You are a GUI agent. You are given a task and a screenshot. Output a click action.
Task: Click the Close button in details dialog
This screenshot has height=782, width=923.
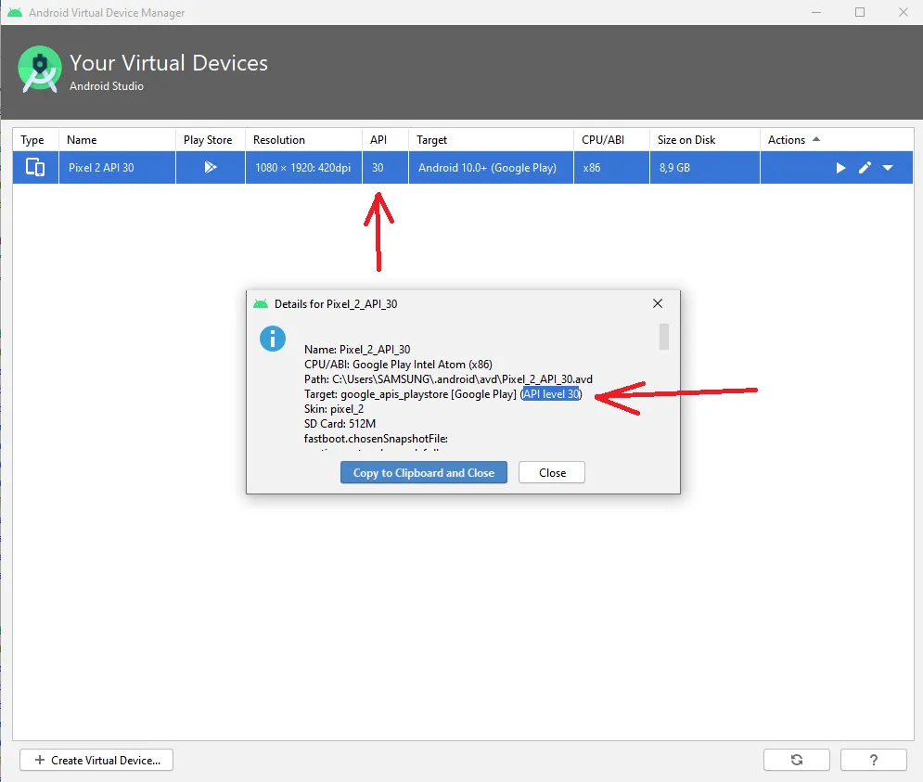tap(552, 472)
